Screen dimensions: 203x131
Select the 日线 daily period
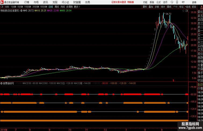(x=51, y=7)
